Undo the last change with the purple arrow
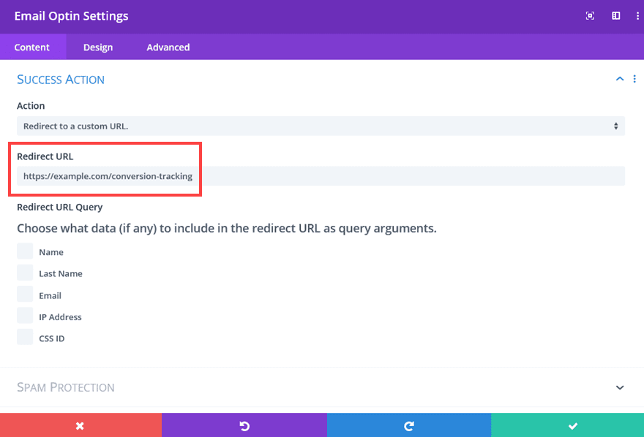The width and height of the screenshot is (644, 437). pyautogui.click(x=244, y=425)
